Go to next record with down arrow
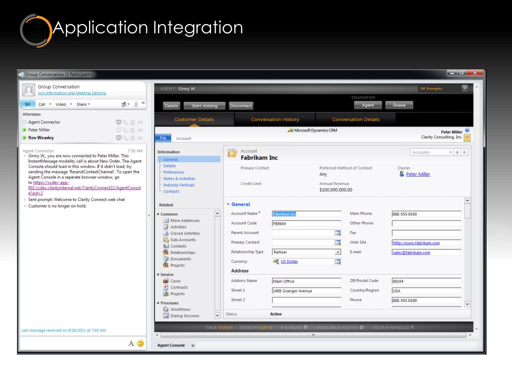 (464, 152)
